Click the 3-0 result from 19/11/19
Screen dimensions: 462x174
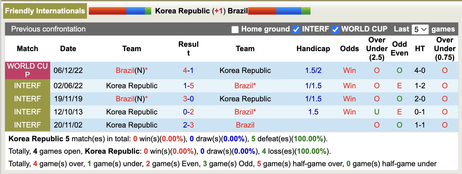188,99
